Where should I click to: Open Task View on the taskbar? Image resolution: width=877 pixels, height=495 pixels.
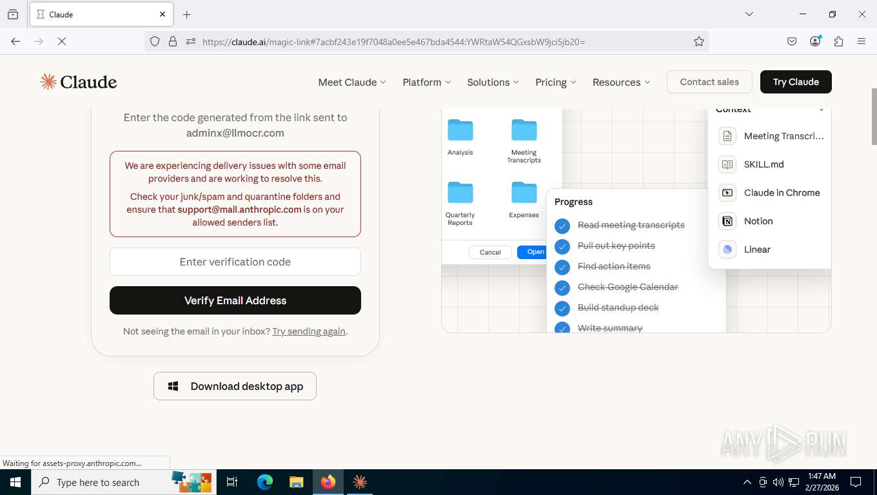(232, 482)
